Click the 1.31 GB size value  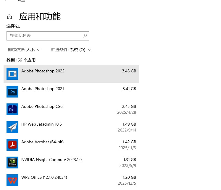click(x=130, y=160)
